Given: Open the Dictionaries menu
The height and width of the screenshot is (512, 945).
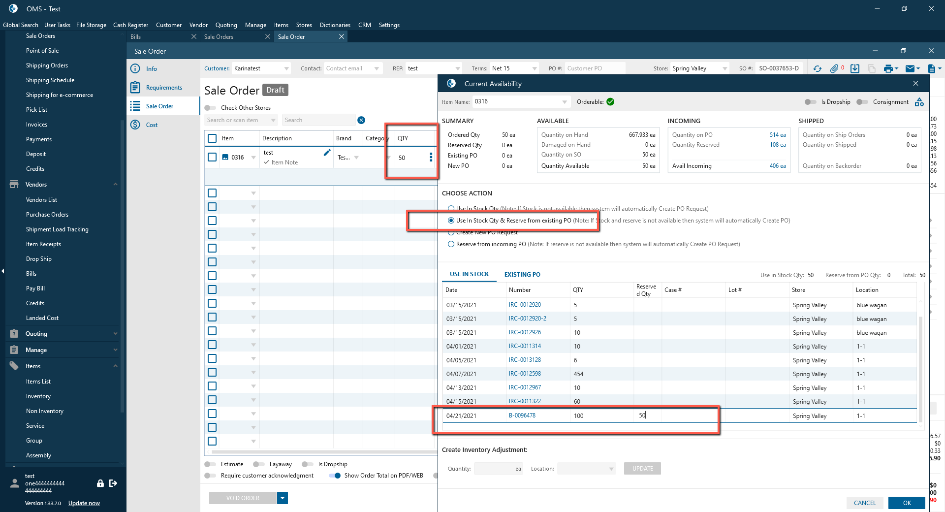Looking at the screenshot, I should (x=335, y=25).
